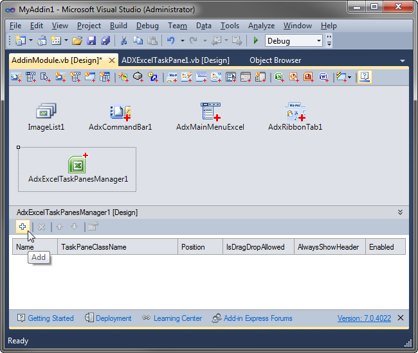418x353 pixels.
Task: Click the IsDragDropAllowed column header
Action: pyautogui.click(x=259, y=247)
